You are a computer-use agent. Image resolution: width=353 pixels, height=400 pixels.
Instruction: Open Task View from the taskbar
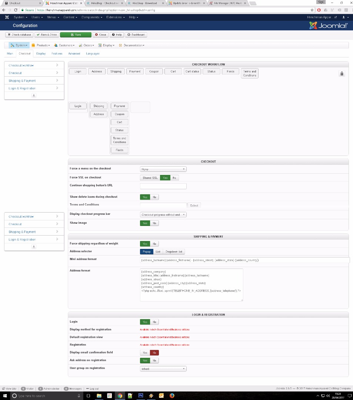(x=88, y=396)
